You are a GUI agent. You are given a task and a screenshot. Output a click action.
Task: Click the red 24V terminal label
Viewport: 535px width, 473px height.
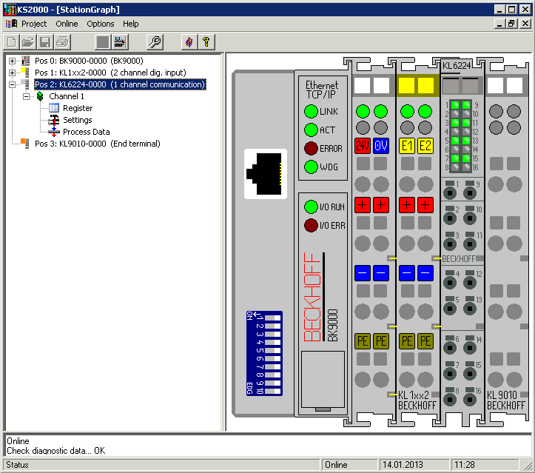coord(363,146)
